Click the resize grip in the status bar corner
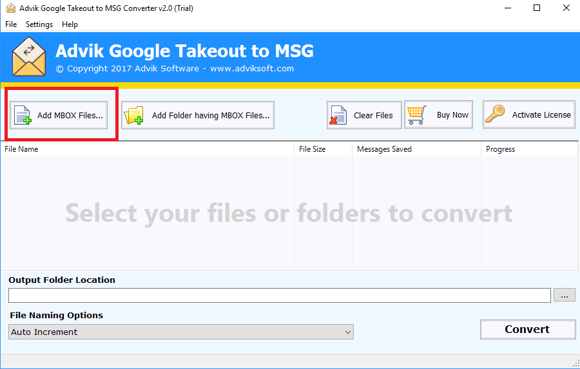 (x=575, y=363)
